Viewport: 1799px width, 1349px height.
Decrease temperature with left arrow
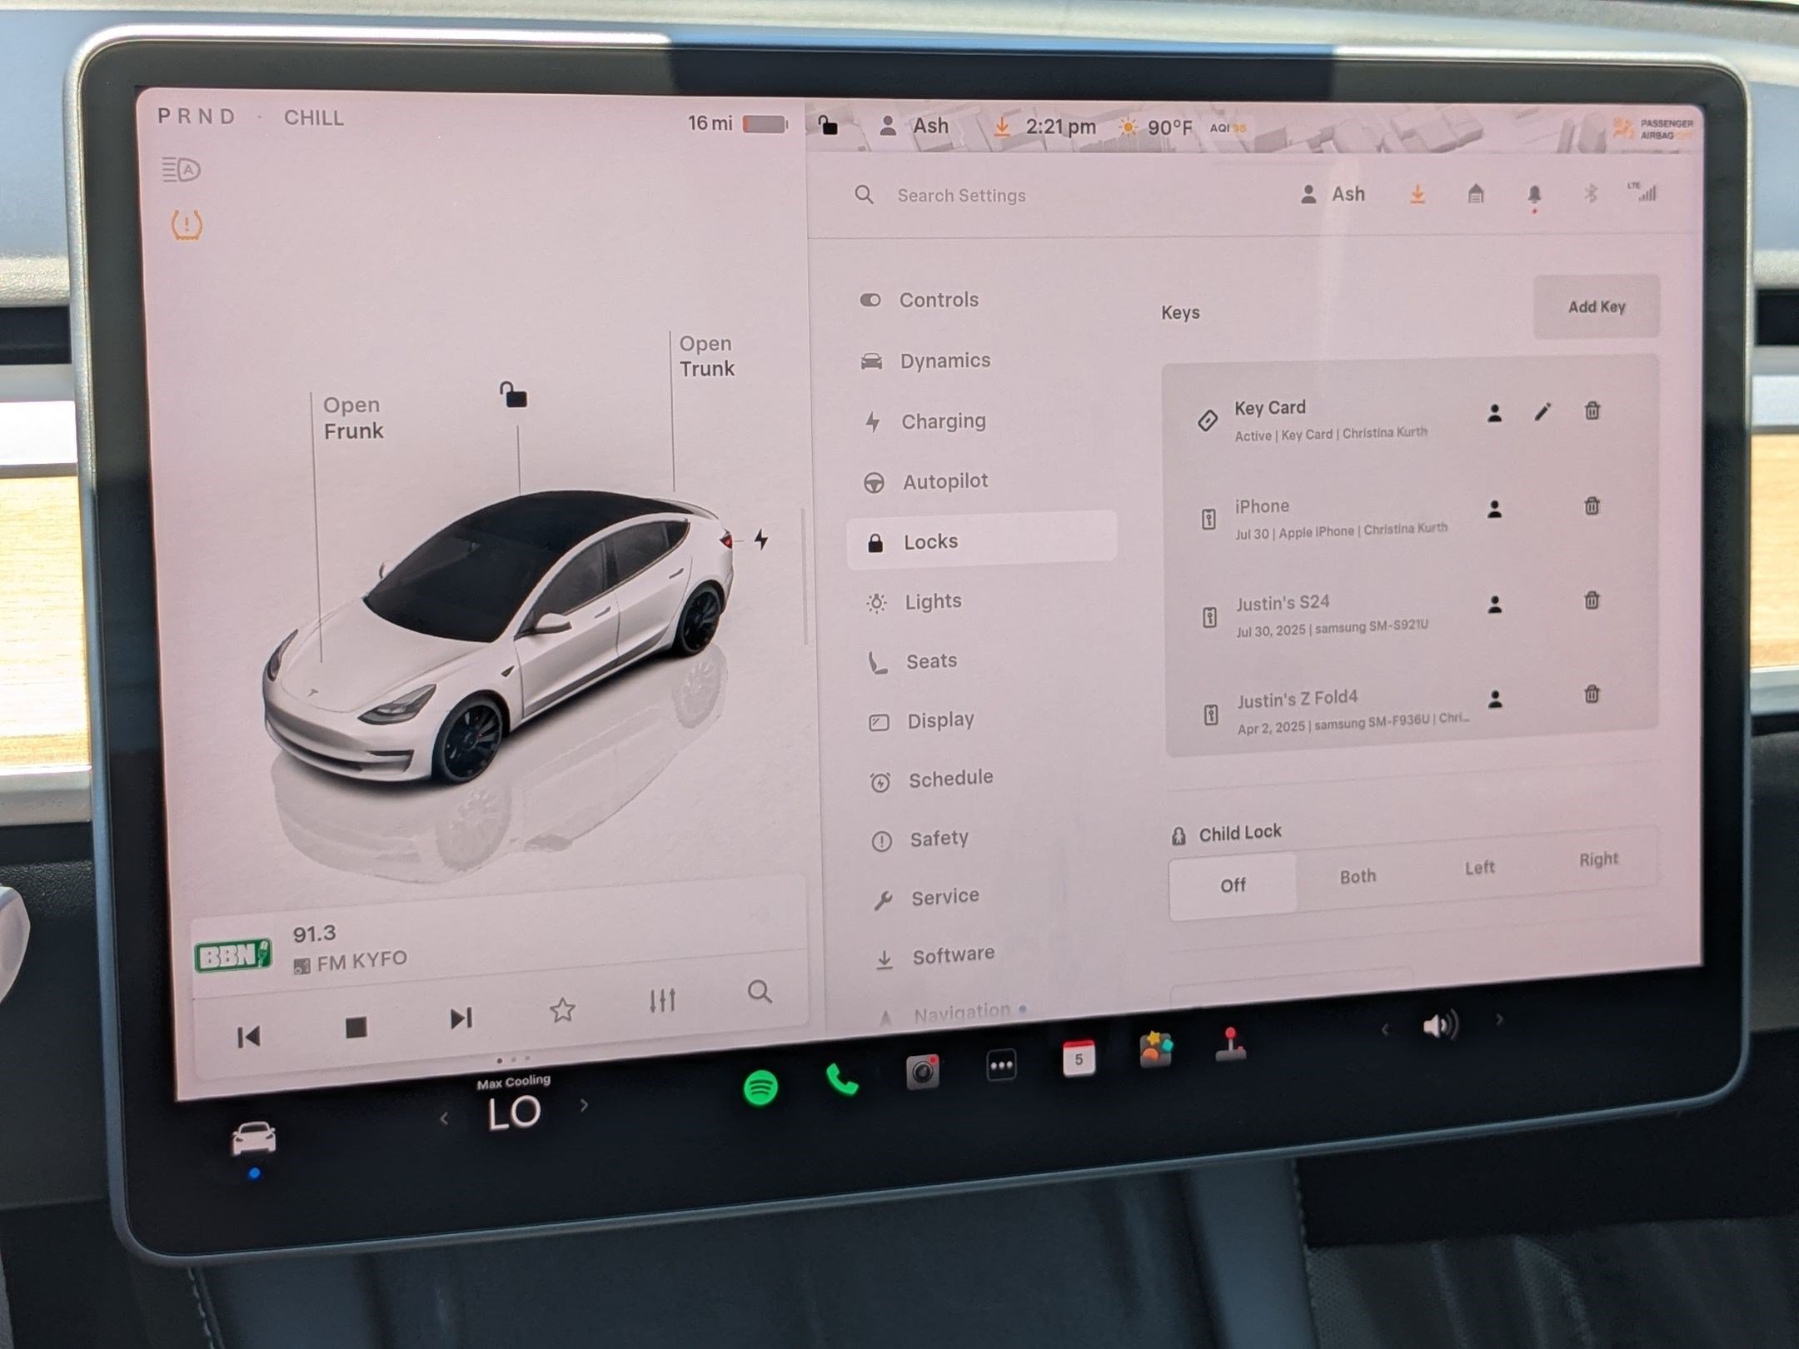(x=444, y=1119)
